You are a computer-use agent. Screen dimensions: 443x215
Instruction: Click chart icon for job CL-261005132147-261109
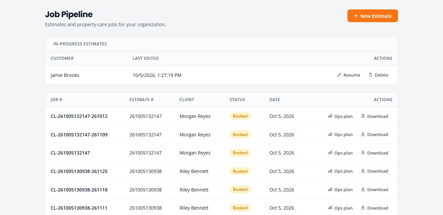tap(330, 134)
